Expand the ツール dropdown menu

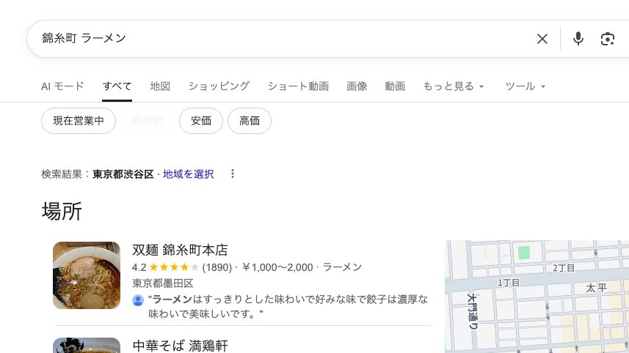pyautogui.click(x=526, y=86)
